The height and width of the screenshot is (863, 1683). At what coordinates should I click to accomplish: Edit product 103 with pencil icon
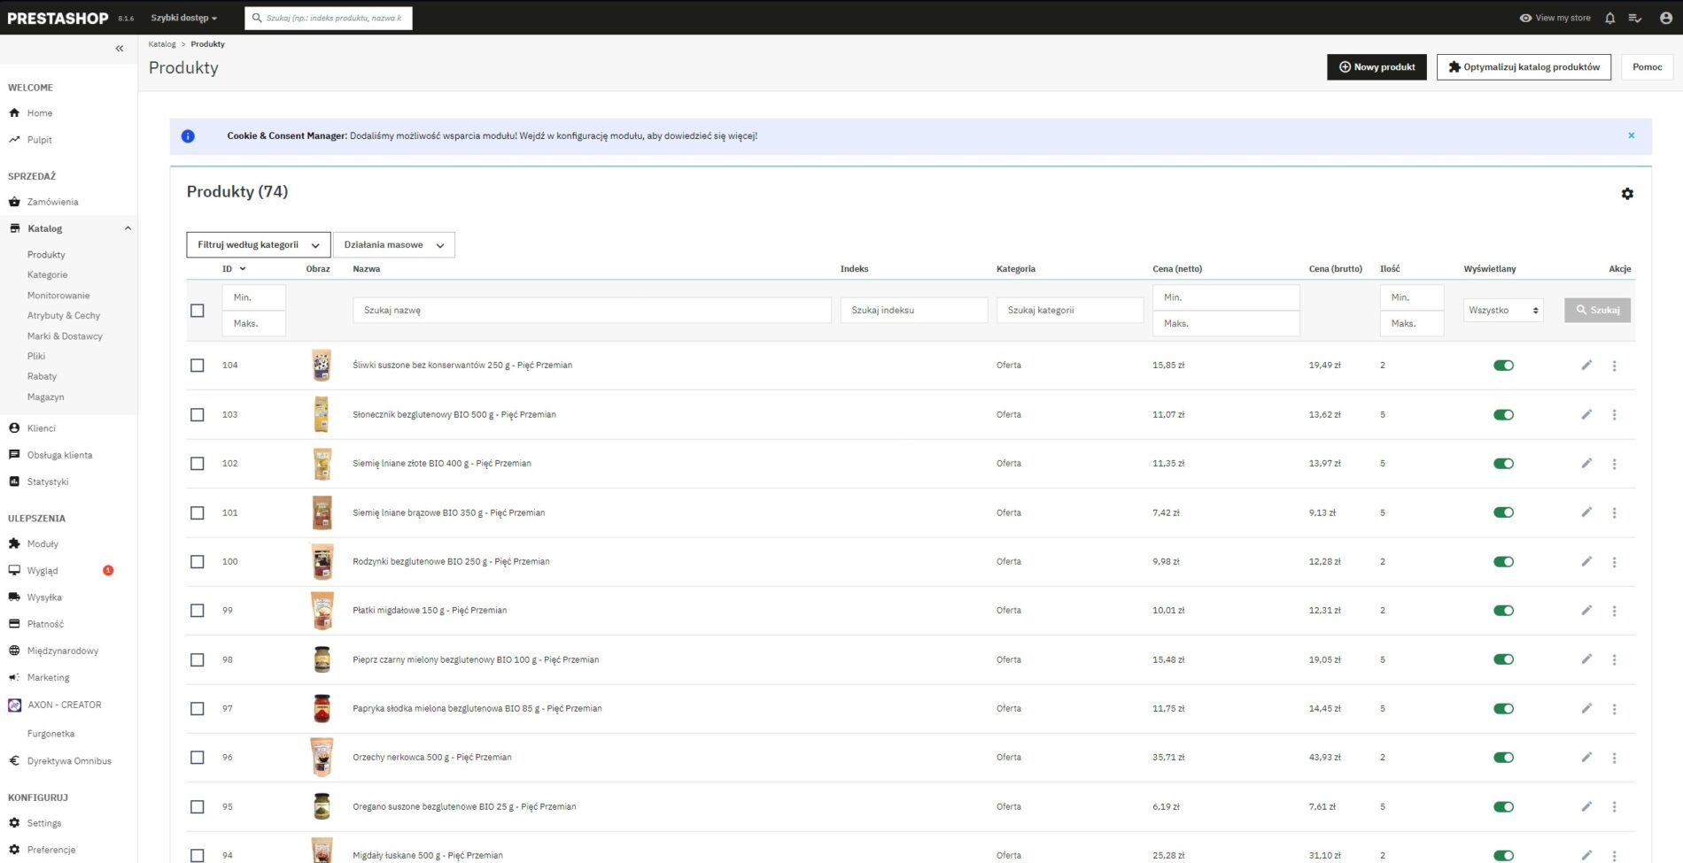[1586, 414]
